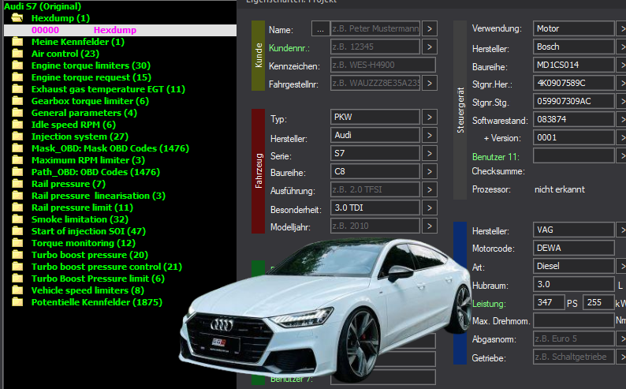
Task: Click the Steuergerät Hersteller field showing Bosch
Action: tap(574, 47)
